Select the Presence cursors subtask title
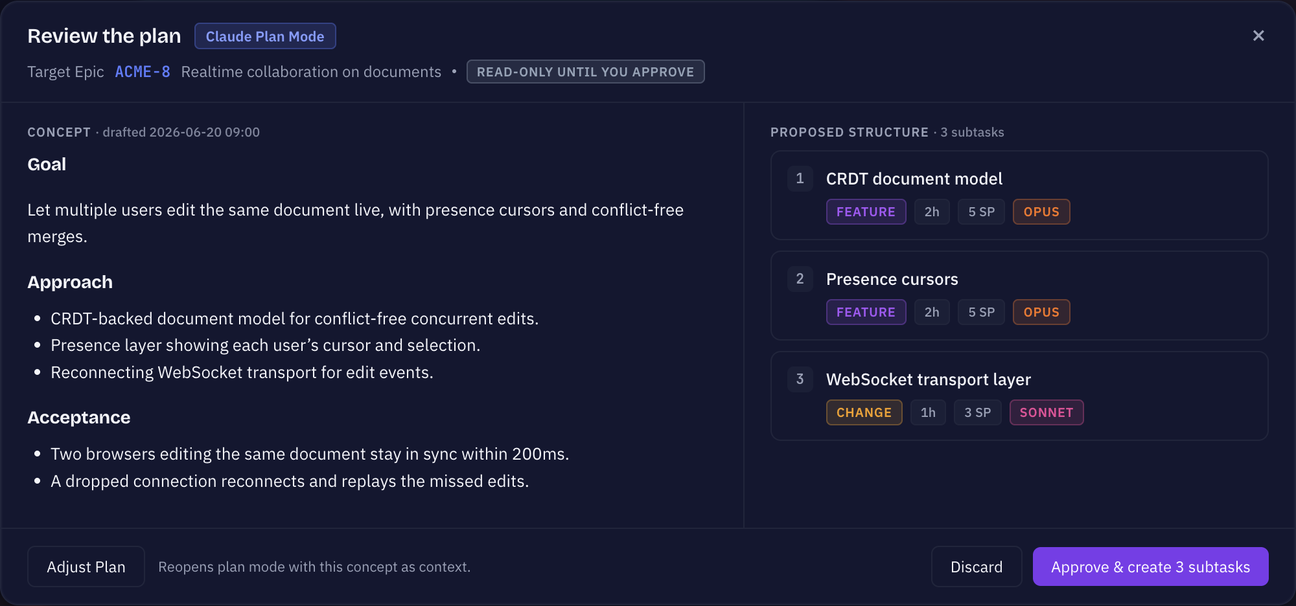1296x606 pixels. click(x=892, y=279)
